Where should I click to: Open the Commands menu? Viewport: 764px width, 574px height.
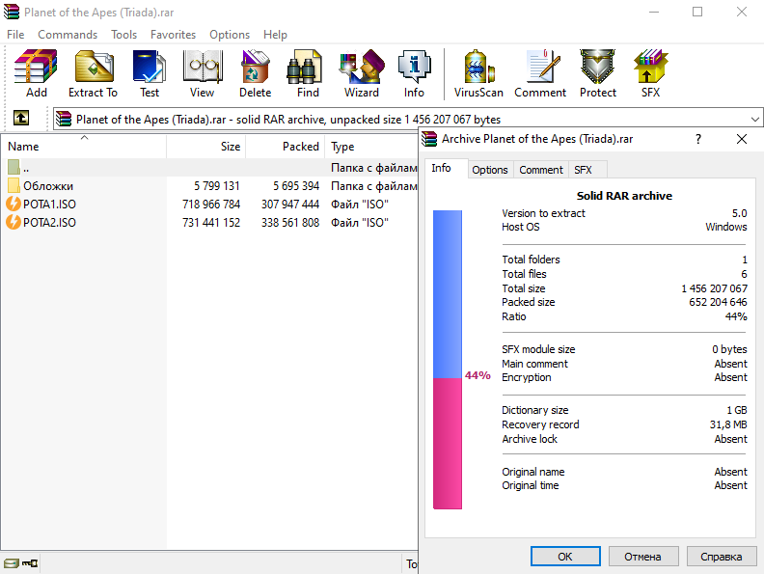(68, 34)
